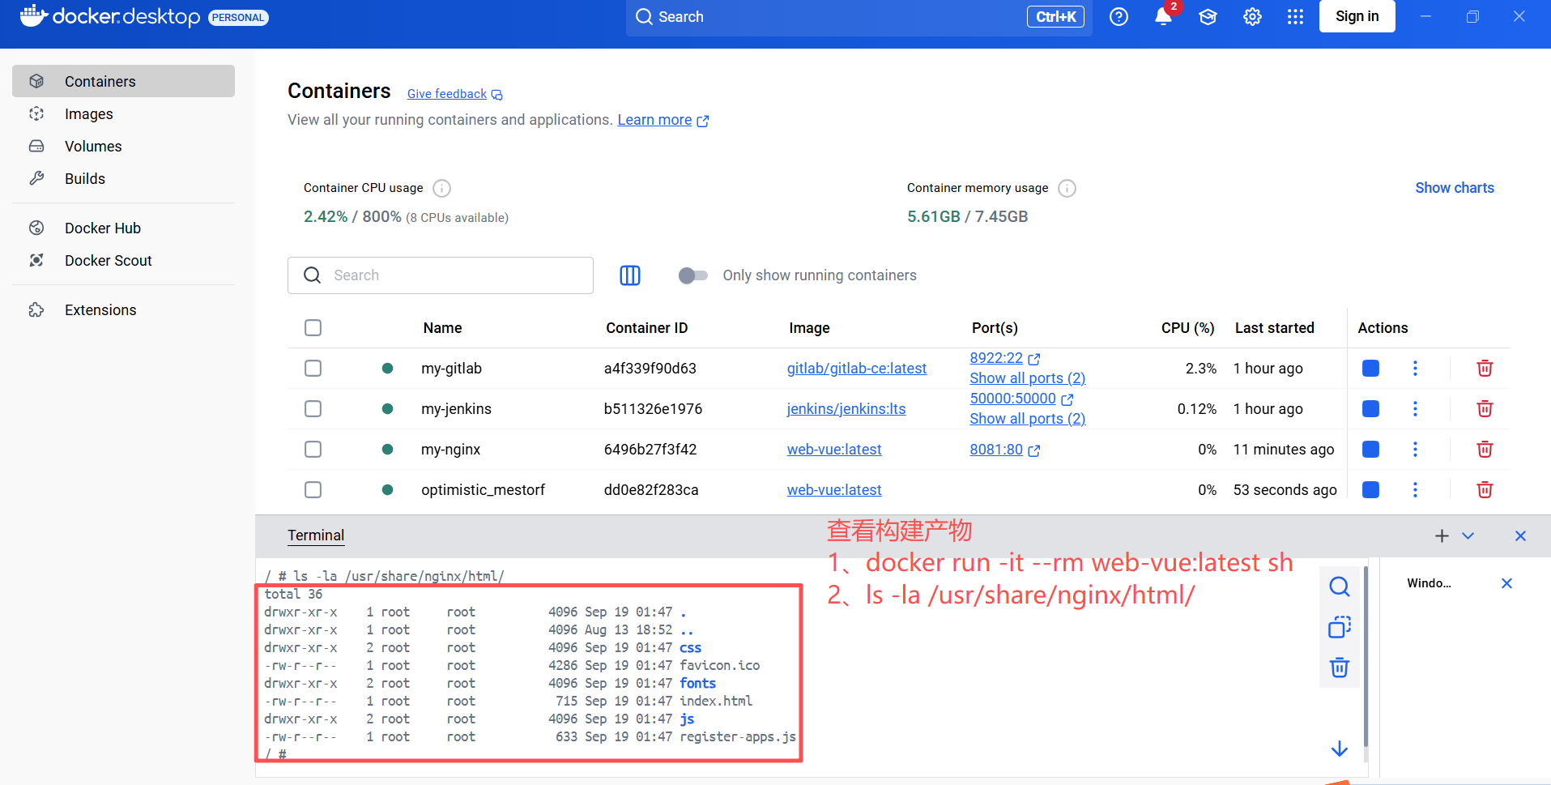Open Settings gear icon
The height and width of the screenshot is (785, 1551).
1252,16
